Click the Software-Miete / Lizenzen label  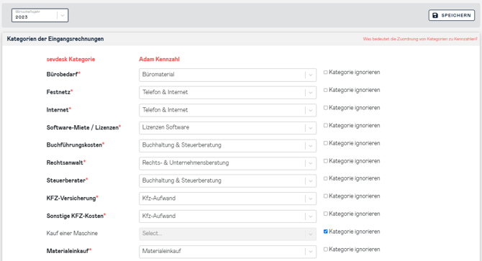pyautogui.click(x=83, y=127)
